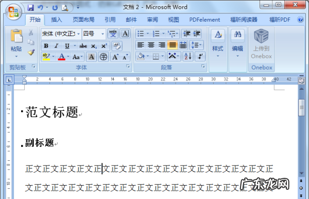Click the Office button orb
This screenshot has height=199, width=309.
[13, 11]
